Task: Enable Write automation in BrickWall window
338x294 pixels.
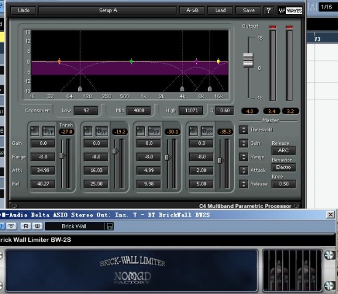Action: tap(37, 226)
